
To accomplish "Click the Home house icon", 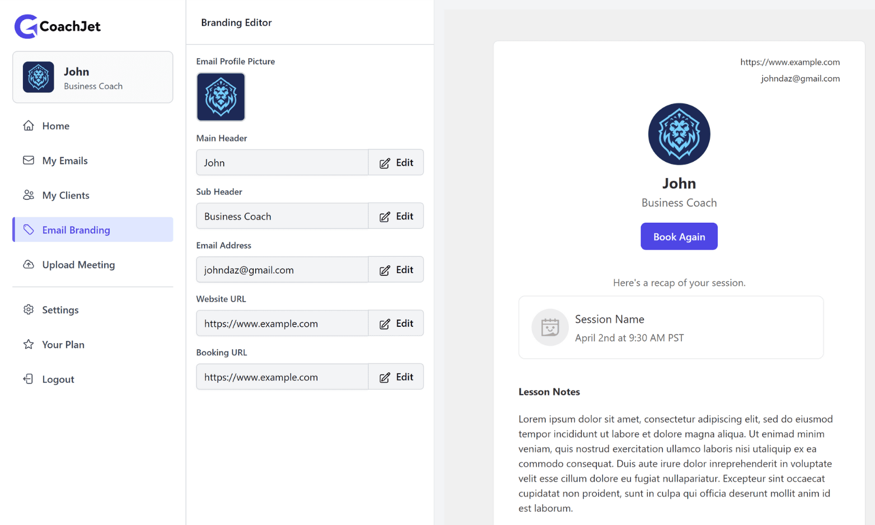I will click(29, 126).
